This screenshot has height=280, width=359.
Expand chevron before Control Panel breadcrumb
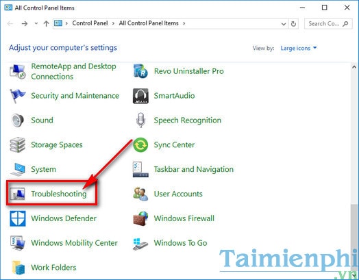[66, 23]
